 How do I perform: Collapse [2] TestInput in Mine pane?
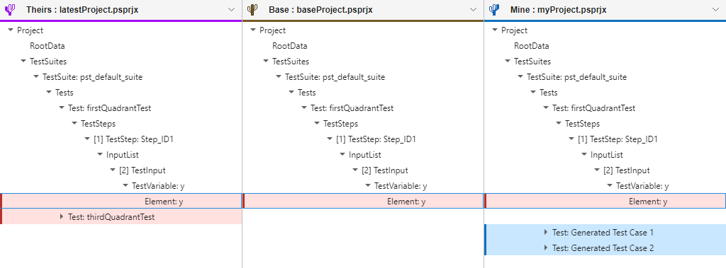(597, 170)
